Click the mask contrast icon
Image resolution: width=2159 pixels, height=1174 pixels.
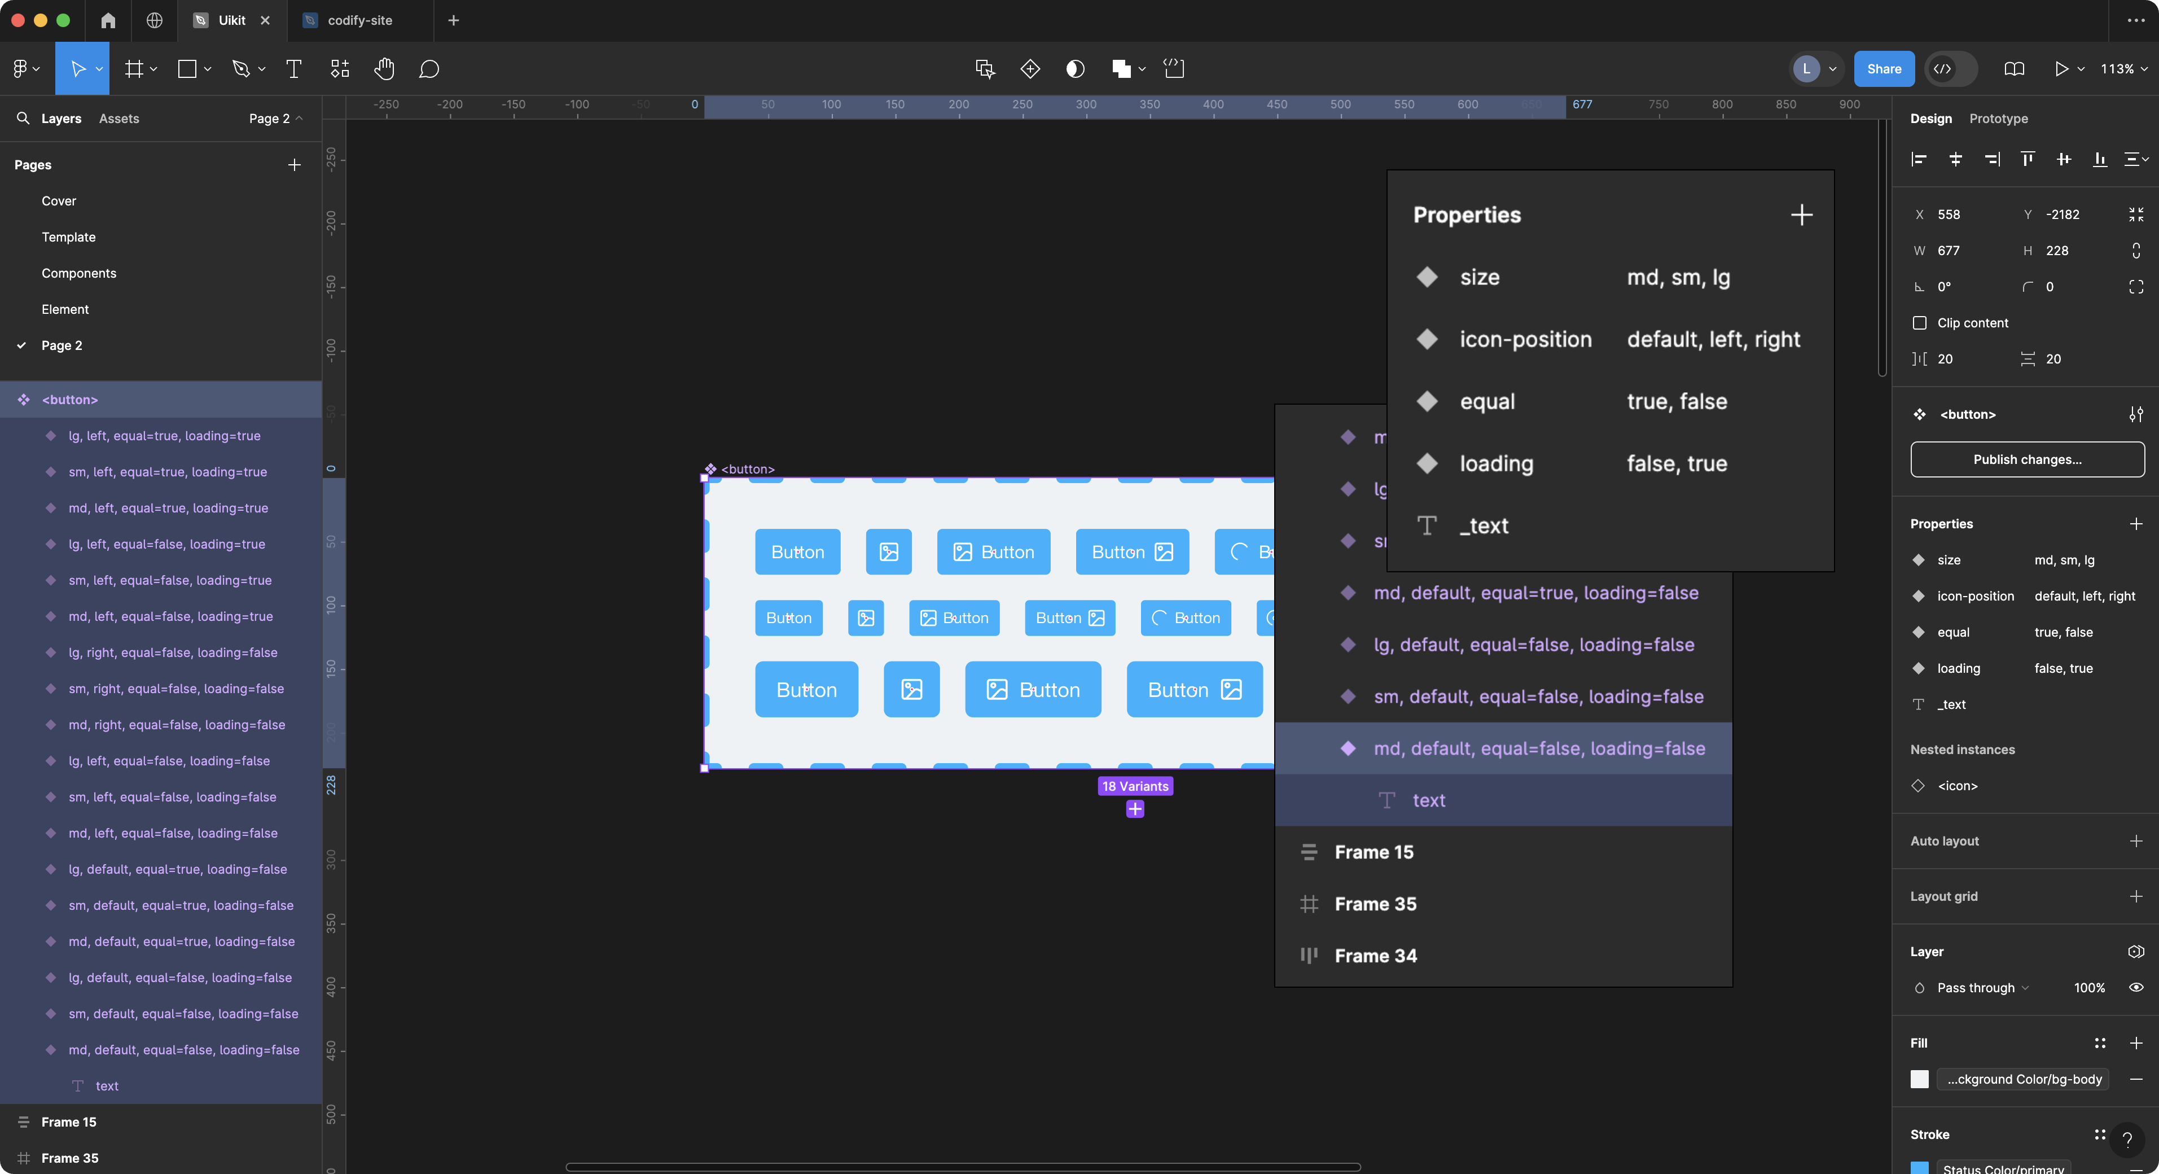pyautogui.click(x=1076, y=69)
